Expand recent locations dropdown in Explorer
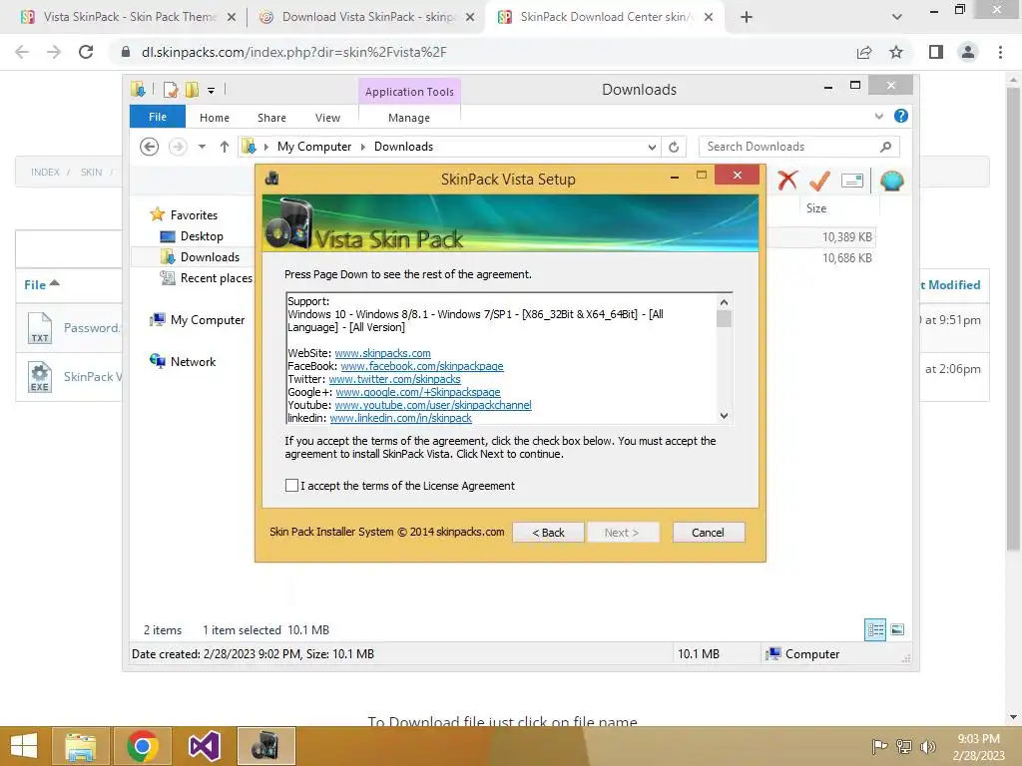Screen dimensions: 1022x766 tap(202, 147)
